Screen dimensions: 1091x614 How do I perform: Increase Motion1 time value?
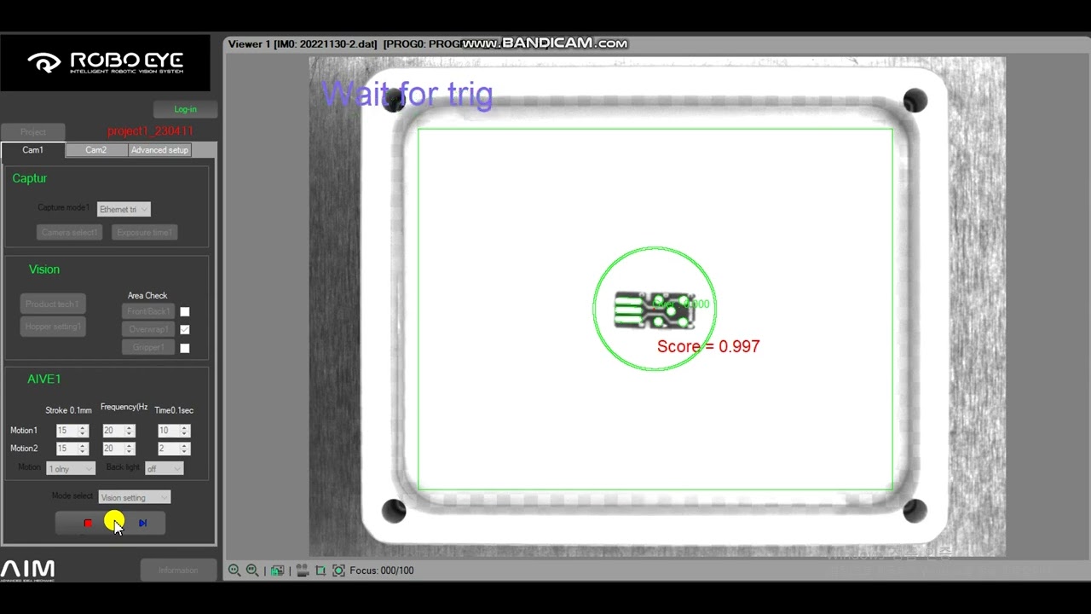185,428
